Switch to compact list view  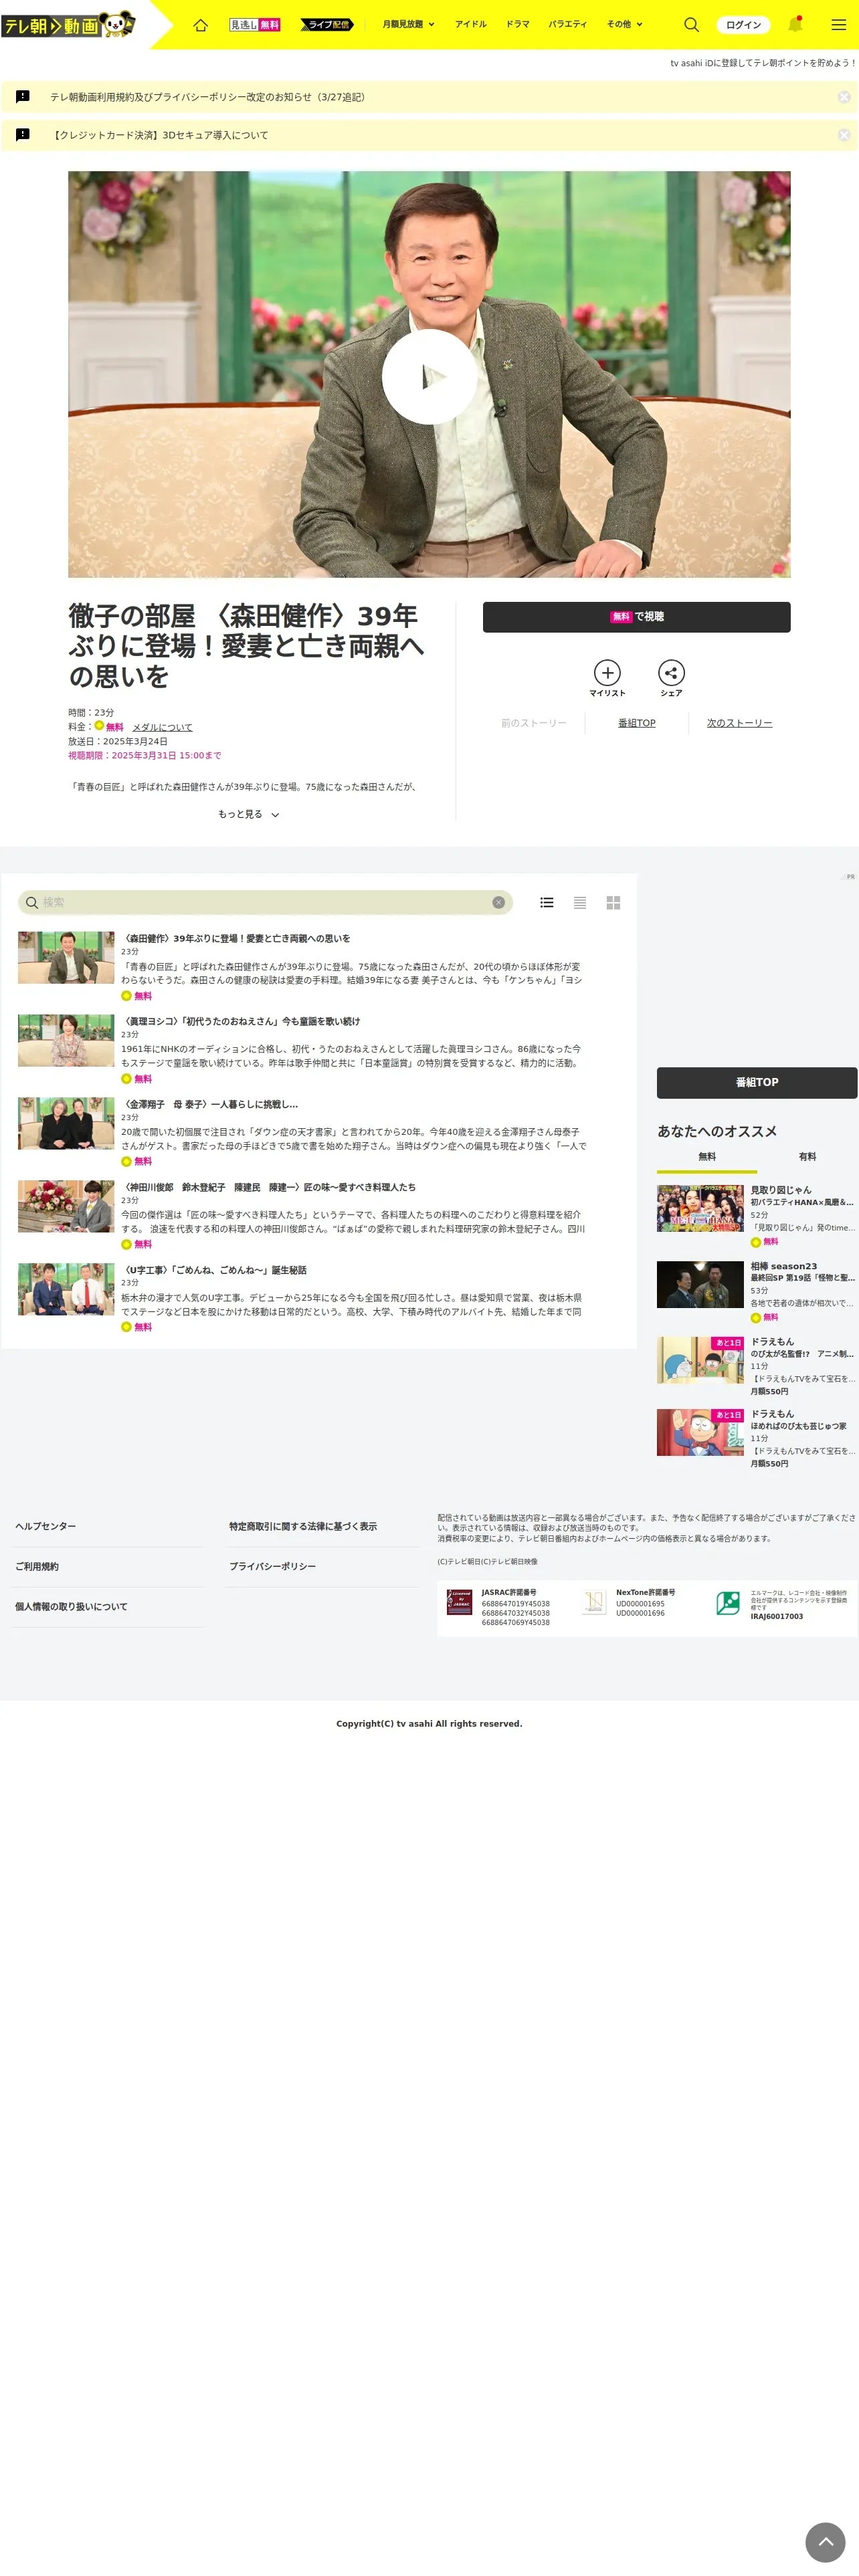[580, 902]
